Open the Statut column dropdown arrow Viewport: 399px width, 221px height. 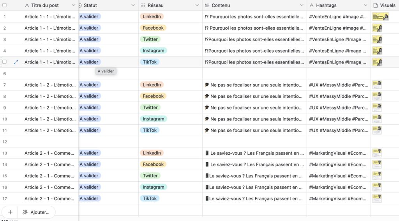click(x=133, y=5)
